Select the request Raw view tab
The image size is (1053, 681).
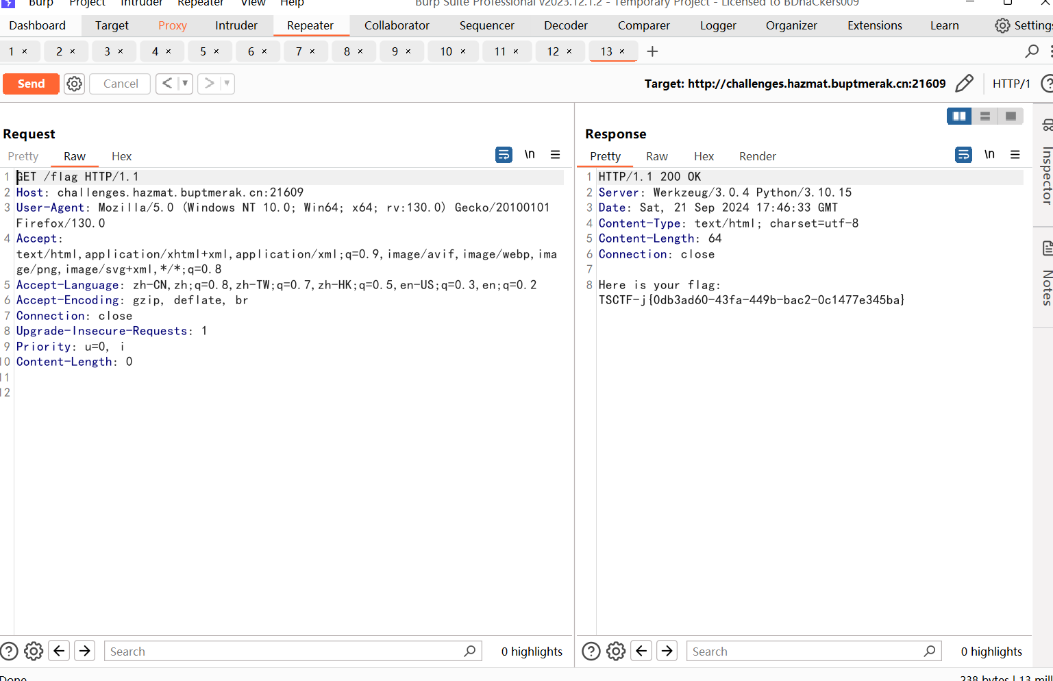75,156
